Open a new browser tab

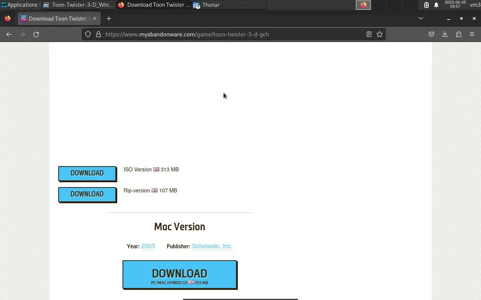point(109,18)
